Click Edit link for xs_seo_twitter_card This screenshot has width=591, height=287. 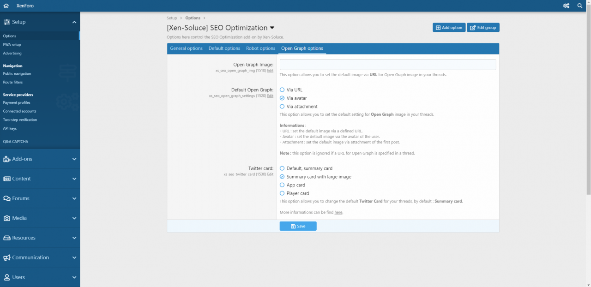coord(270,174)
